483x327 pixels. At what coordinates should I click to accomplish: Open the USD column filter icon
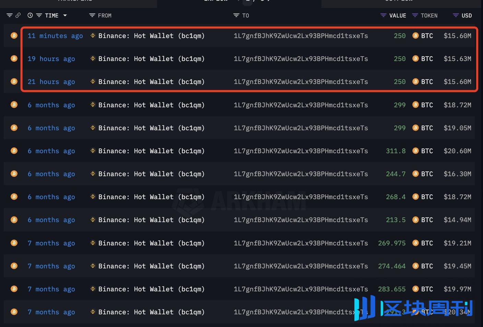456,15
